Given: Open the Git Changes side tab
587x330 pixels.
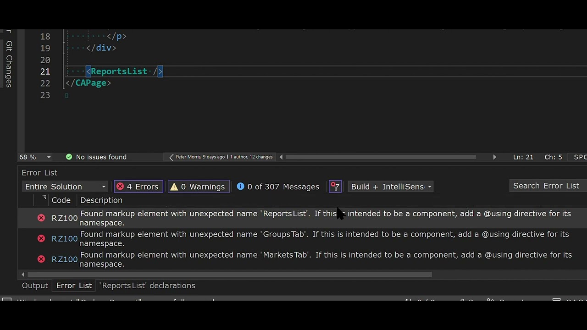Looking at the screenshot, I should tap(9, 64).
